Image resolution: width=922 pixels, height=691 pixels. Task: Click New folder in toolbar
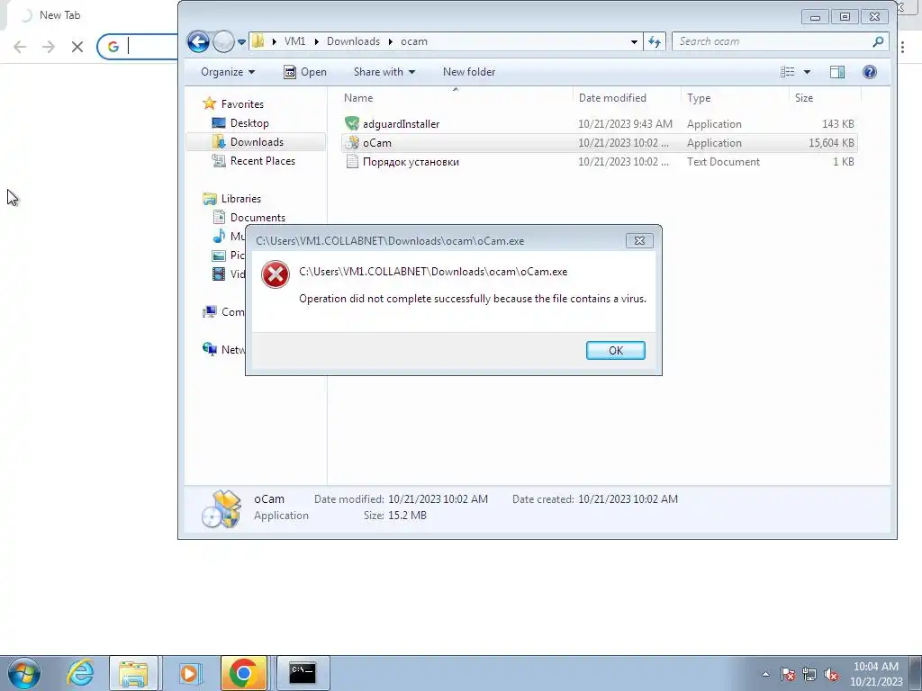tap(468, 72)
